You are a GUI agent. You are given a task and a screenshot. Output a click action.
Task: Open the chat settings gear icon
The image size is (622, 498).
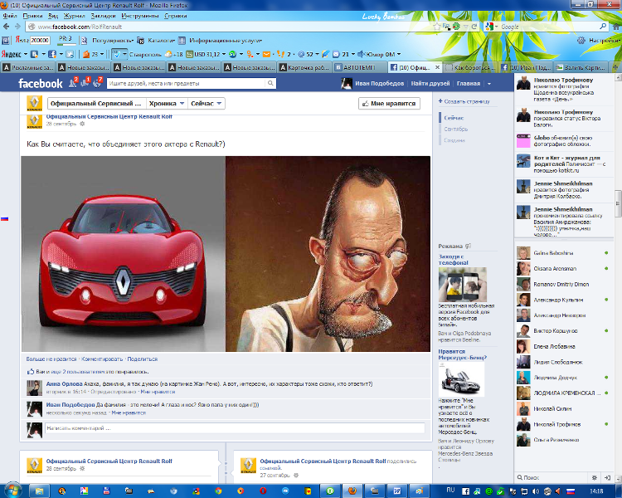click(x=595, y=477)
